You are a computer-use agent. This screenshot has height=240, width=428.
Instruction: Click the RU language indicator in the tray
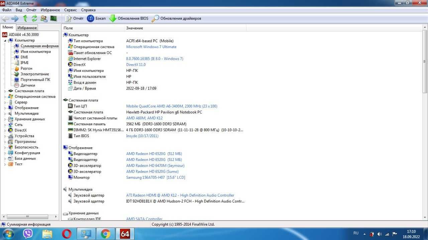pyautogui.click(x=356, y=233)
